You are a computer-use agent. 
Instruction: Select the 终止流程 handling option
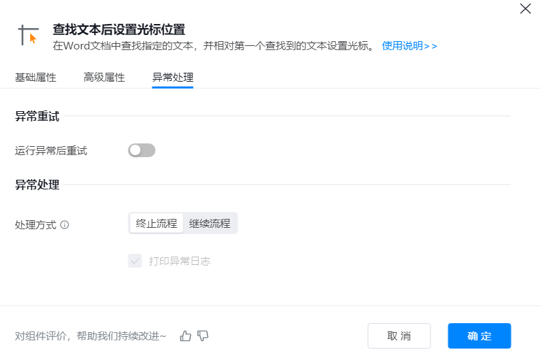click(157, 223)
